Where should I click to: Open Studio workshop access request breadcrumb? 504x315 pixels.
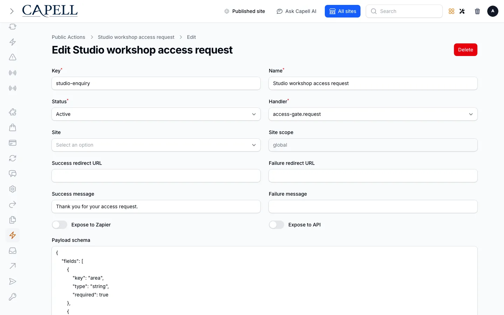tap(136, 37)
